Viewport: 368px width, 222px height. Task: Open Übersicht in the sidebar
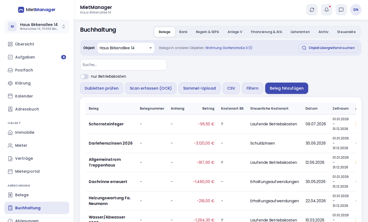click(37, 44)
